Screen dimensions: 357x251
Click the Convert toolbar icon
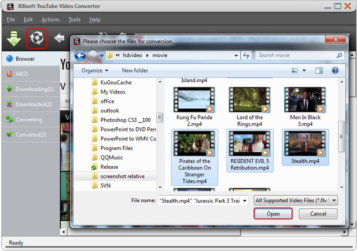37,38
